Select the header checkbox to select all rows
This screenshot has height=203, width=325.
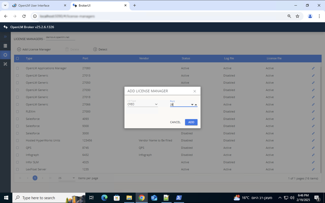click(x=17, y=58)
